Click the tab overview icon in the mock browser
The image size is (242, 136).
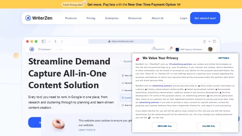(214, 41)
